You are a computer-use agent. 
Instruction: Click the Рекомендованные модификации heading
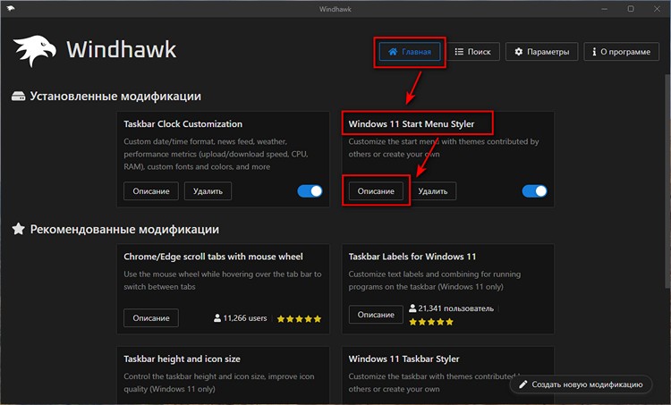click(124, 229)
